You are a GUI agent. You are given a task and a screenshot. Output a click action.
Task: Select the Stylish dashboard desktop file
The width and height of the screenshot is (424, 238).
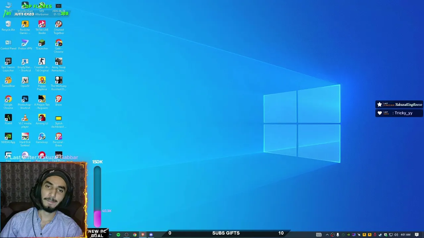click(59, 121)
